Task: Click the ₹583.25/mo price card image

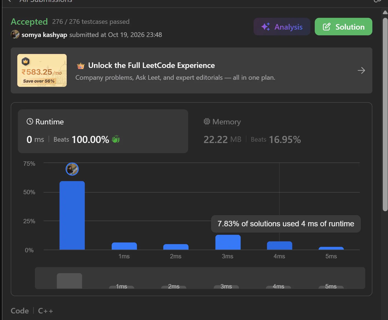Action: [42, 70]
